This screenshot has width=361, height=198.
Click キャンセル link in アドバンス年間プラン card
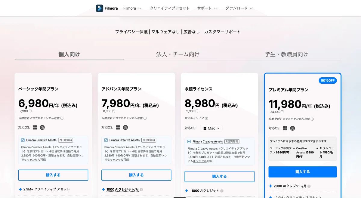pyautogui.click(x=116, y=160)
